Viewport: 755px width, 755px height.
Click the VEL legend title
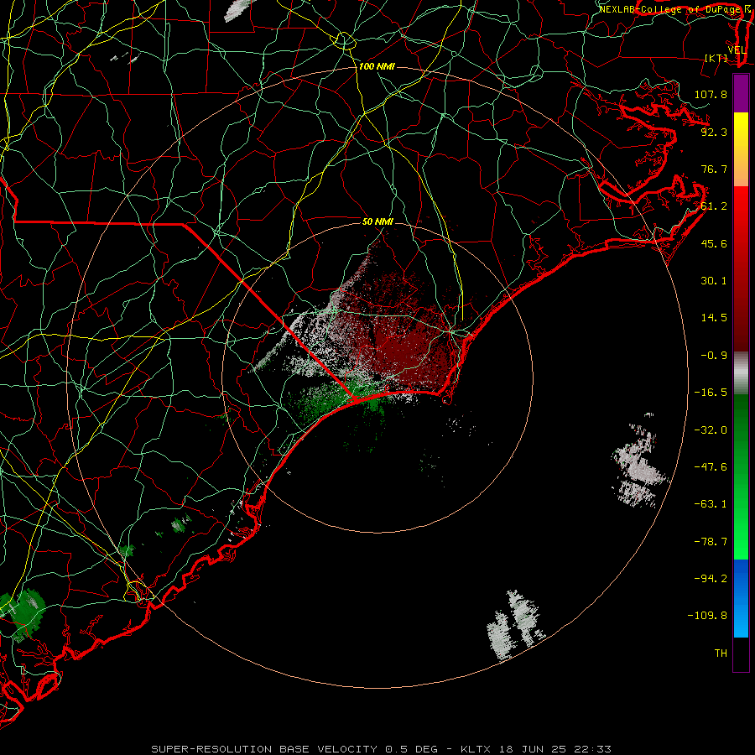pos(737,50)
